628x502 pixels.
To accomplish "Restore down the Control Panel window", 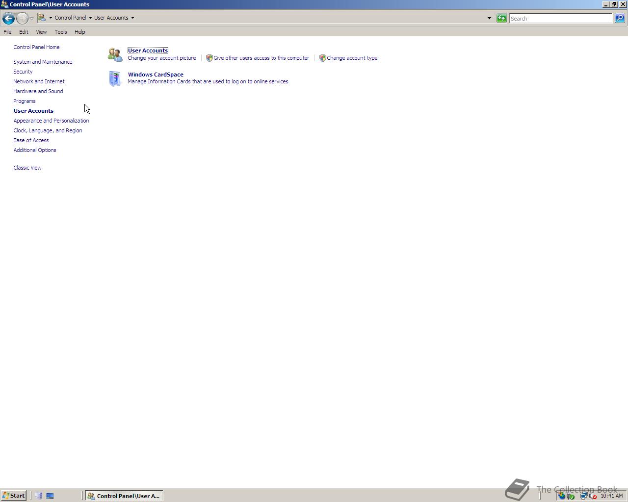I will [614, 4].
